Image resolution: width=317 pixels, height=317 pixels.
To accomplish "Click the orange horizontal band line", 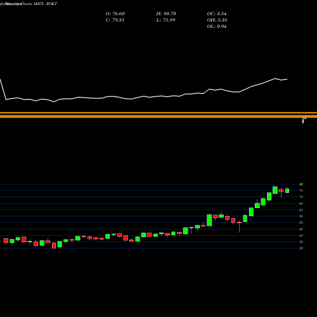I will [158, 115].
